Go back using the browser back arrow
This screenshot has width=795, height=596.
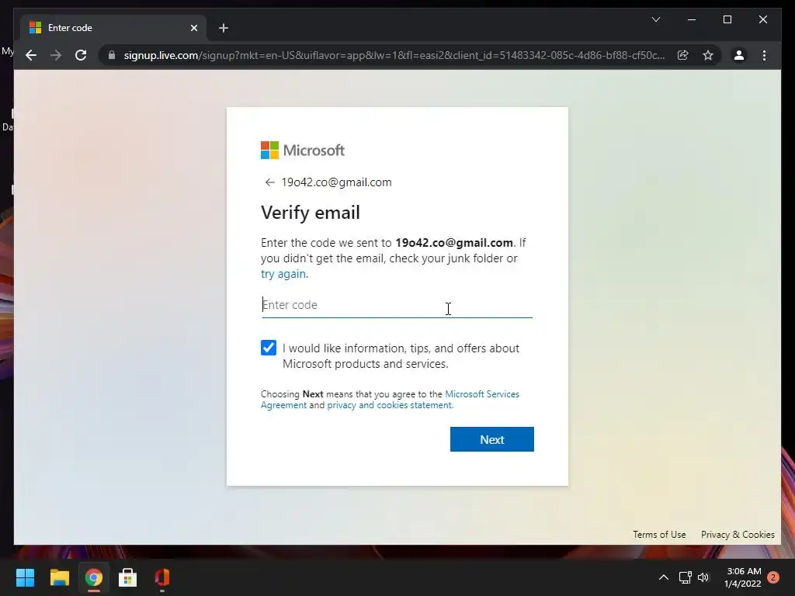click(x=31, y=55)
